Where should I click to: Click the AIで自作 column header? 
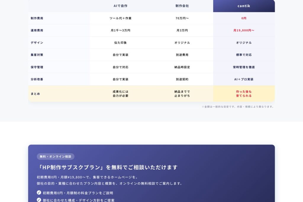point(120,6)
